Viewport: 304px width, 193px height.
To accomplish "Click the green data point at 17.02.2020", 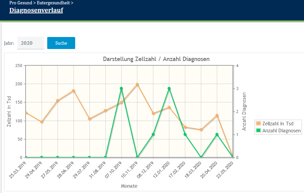I will (x=185, y=134).
